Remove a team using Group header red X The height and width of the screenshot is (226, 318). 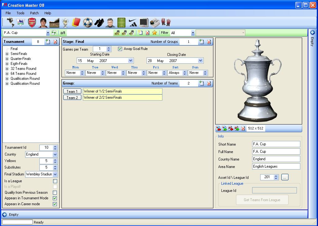209,83
